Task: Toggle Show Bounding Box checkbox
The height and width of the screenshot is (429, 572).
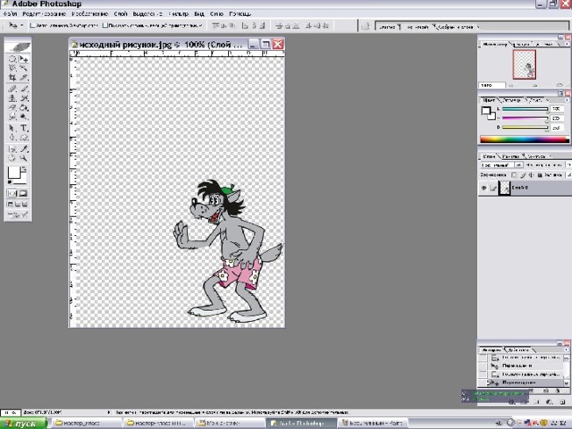Action: click(105, 26)
